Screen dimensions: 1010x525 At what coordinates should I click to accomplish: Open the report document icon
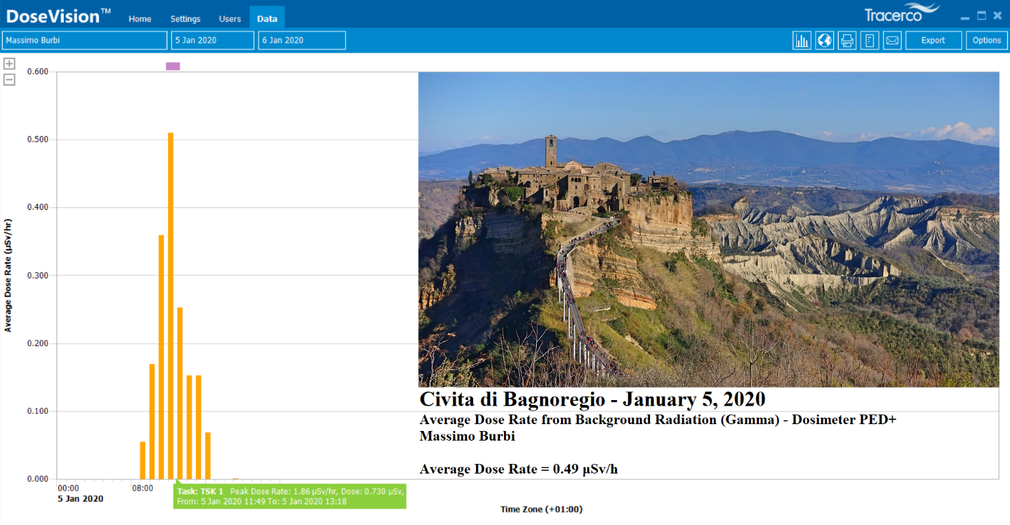tap(869, 40)
